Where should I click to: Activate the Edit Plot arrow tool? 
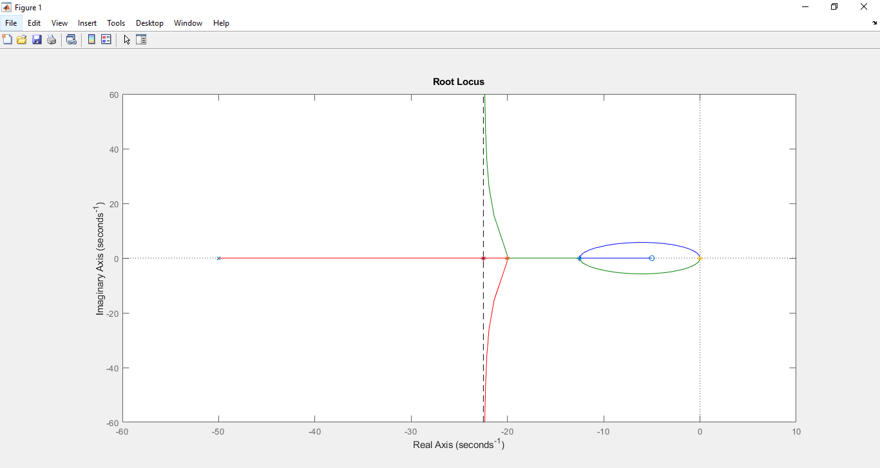127,39
